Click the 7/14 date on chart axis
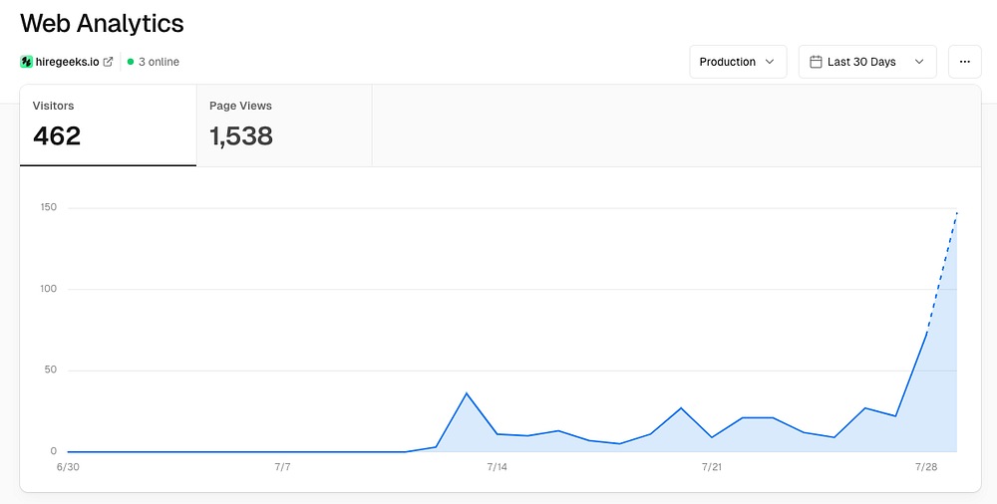 click(498, 467)
